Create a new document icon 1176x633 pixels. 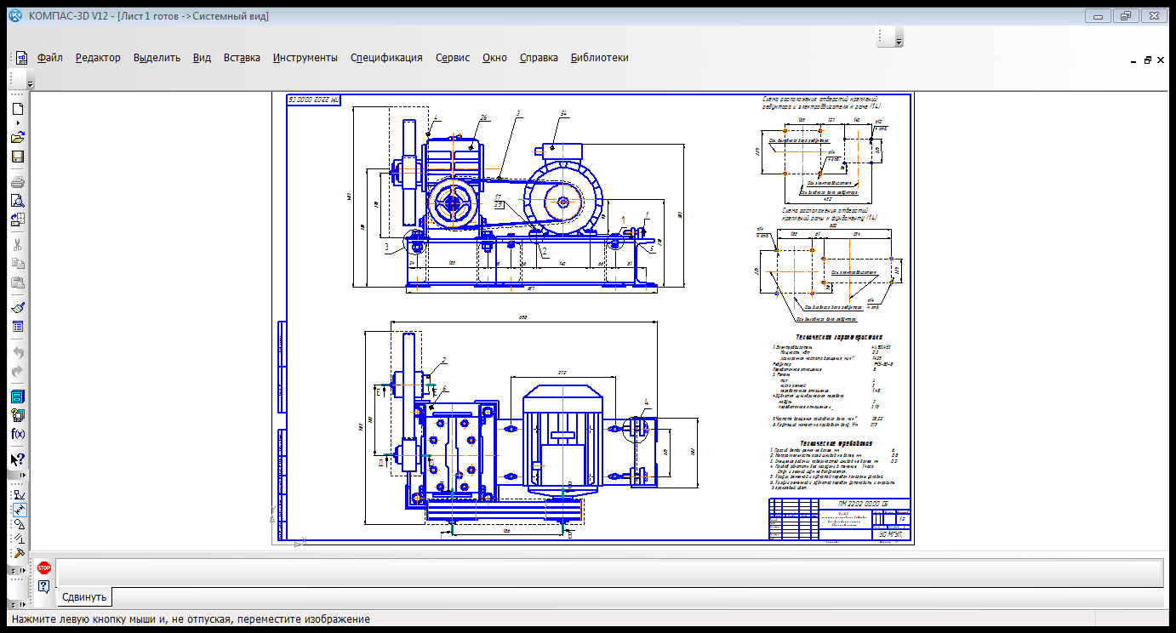[18, 109]
